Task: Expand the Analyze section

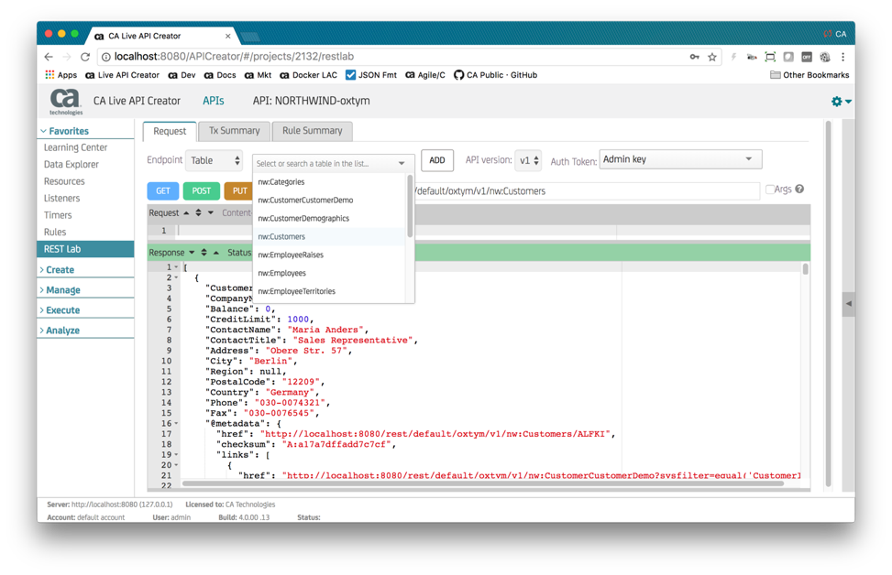Action: click(x=60, y=331)
